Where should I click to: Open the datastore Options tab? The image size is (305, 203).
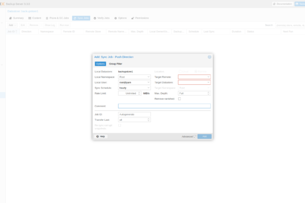[120, 18]
